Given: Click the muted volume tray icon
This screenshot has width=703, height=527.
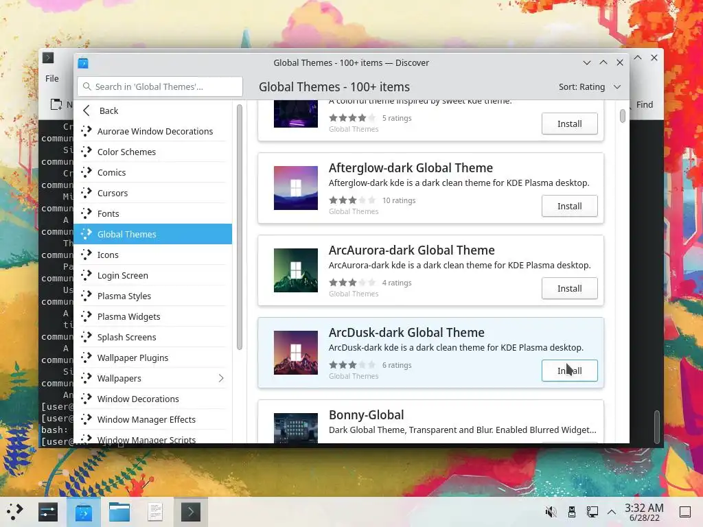Looking at the screenshot, I should 551,512.
